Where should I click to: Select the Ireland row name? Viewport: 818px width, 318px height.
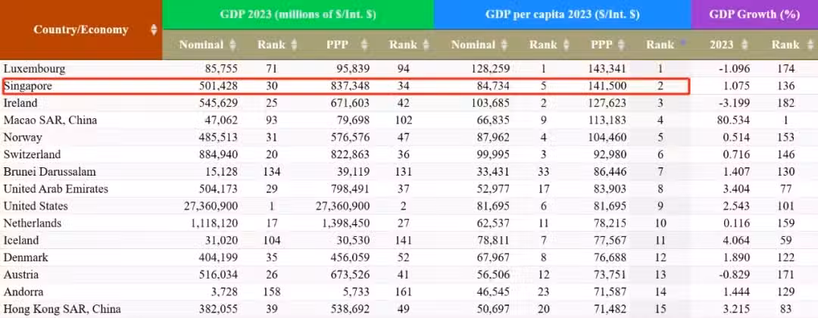click(x=20, y=103)
